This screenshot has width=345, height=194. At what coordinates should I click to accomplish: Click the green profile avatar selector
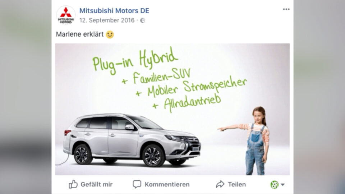(x=274, y=185)
